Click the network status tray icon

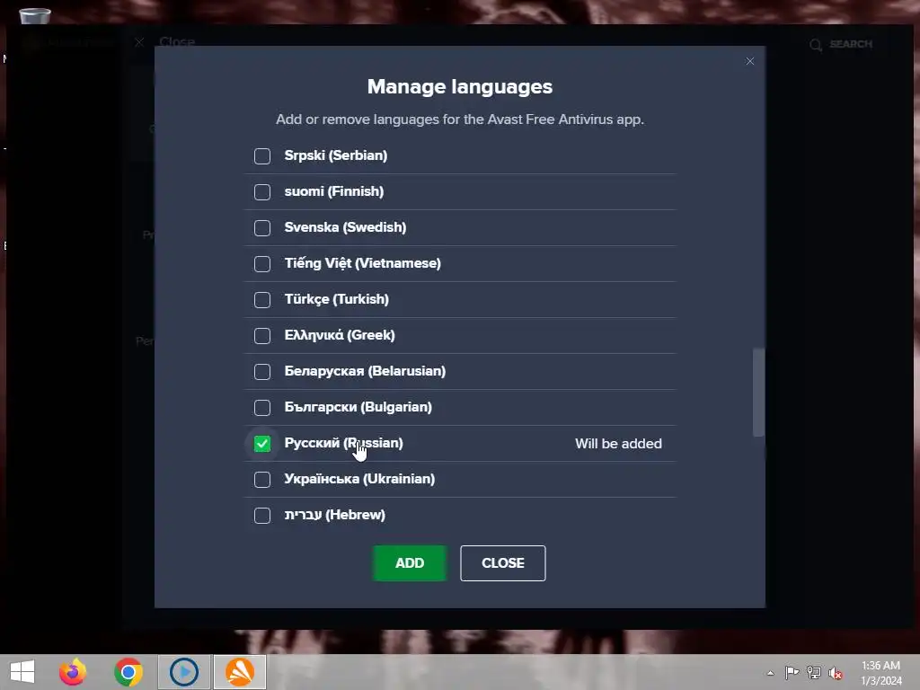814,672
